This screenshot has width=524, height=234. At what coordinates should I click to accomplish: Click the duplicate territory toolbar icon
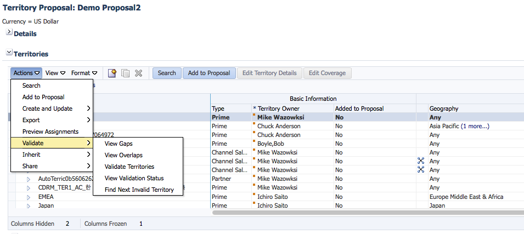[126, 73]
